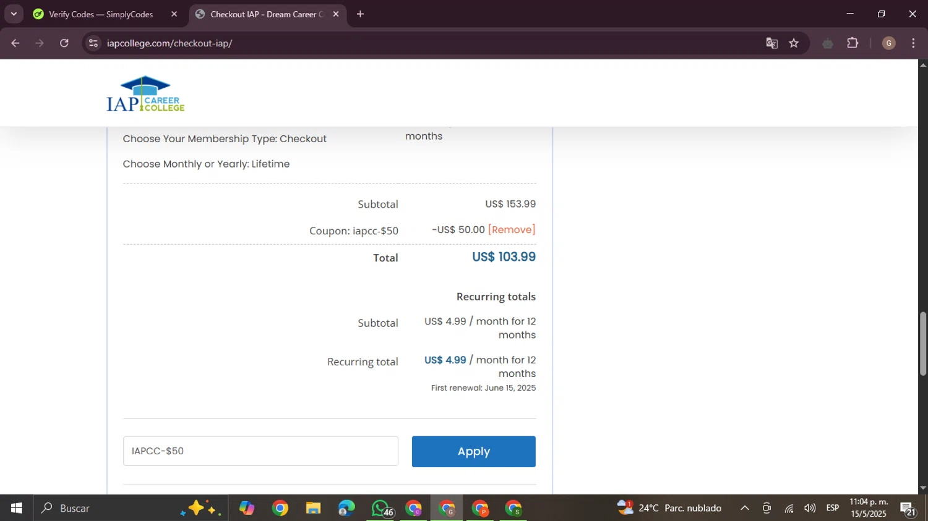928x521 pixels.
Task: Open the Chrome three-dot menu
Action: click(913, 43)
